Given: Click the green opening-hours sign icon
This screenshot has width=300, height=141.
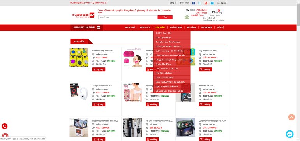Looking at the screenshot, I should 187,17.
